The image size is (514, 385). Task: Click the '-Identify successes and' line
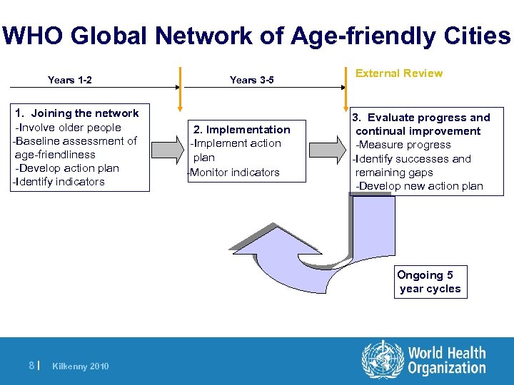(x=412, y=159)
